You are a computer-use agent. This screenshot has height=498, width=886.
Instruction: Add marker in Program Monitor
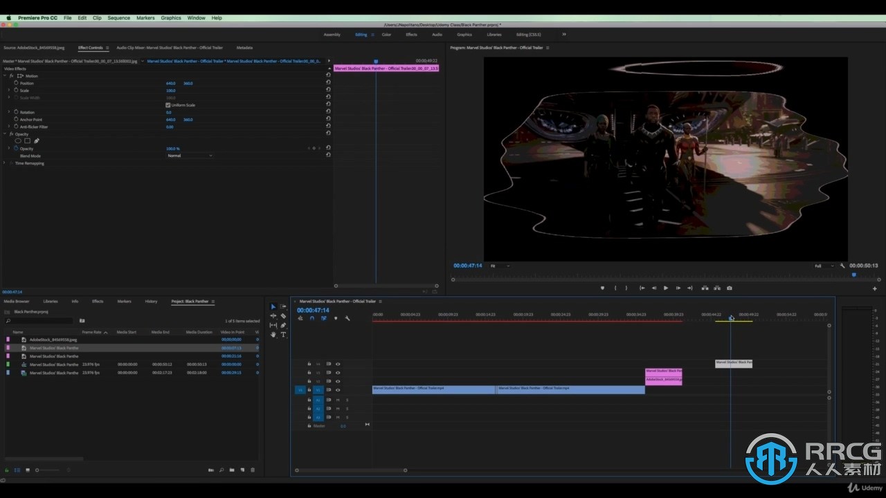602,288
